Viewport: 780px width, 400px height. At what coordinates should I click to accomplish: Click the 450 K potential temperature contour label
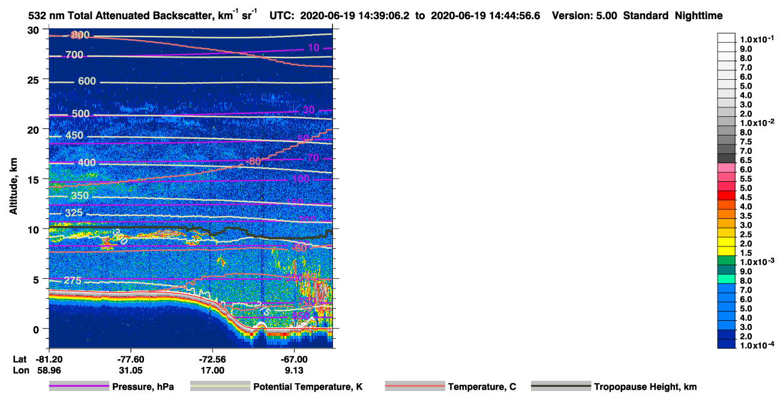click(74, 136)
